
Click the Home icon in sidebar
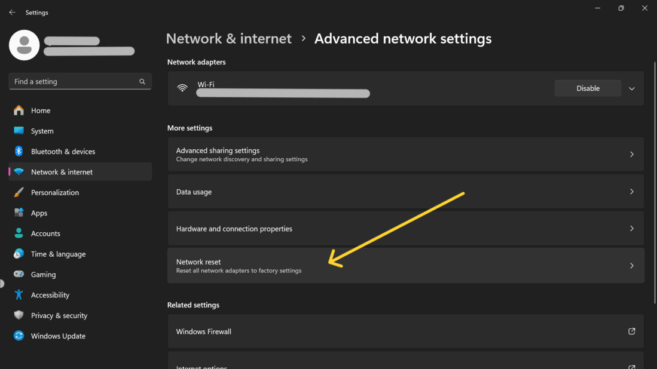[19, 110]
